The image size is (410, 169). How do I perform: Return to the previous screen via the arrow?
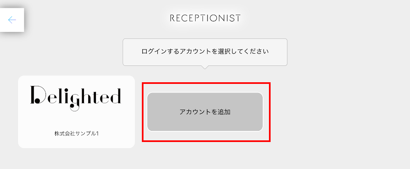click(12, 20)
